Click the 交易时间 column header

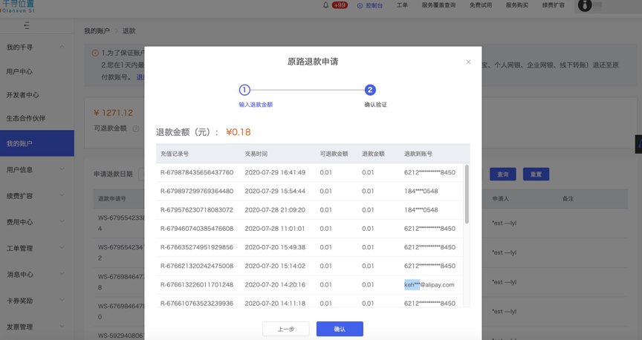click(256, 154)
